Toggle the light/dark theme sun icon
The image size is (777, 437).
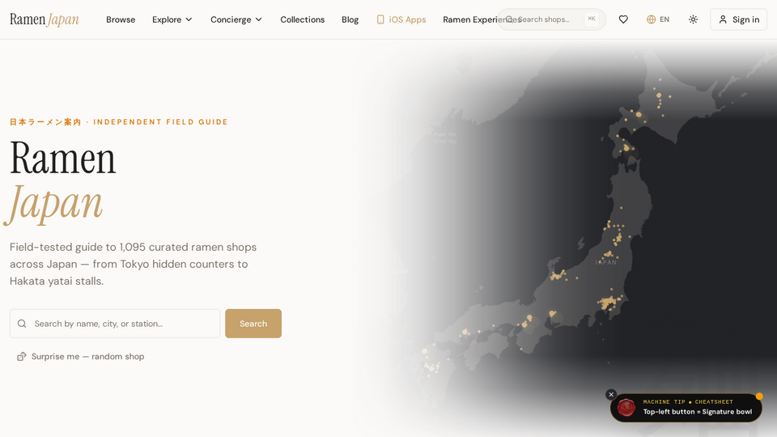pyautogui.click(x=694, y=19)
